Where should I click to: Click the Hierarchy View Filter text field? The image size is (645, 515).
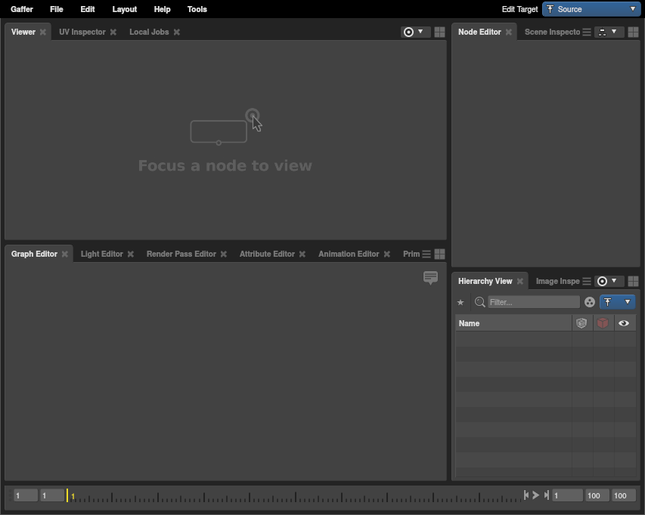coord(533,302)
